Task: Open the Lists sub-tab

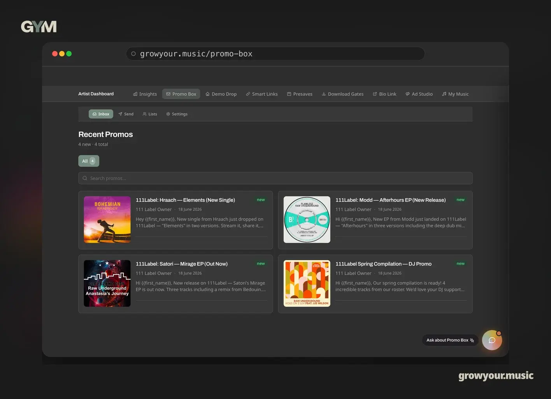Action: (x=150, y=114)
